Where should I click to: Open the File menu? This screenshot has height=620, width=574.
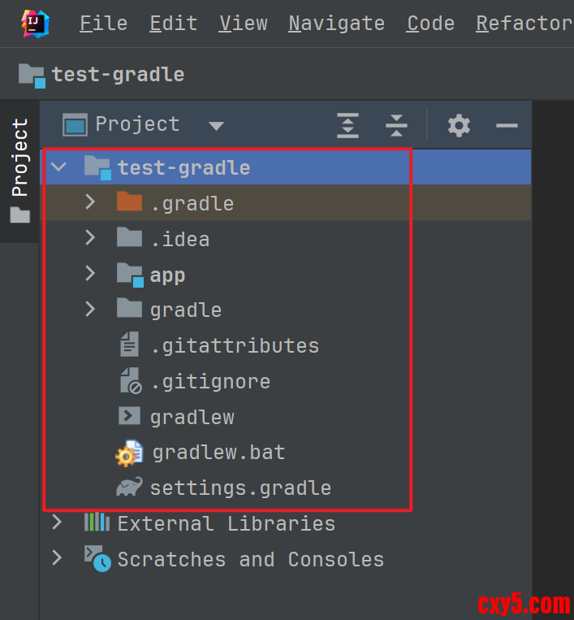tap(103, 24)
